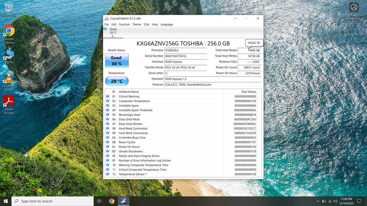The height and width of the screenshot is (206, 367).
Task: Click status orb for Data Units Read
Action: click(x=108, y=119)
